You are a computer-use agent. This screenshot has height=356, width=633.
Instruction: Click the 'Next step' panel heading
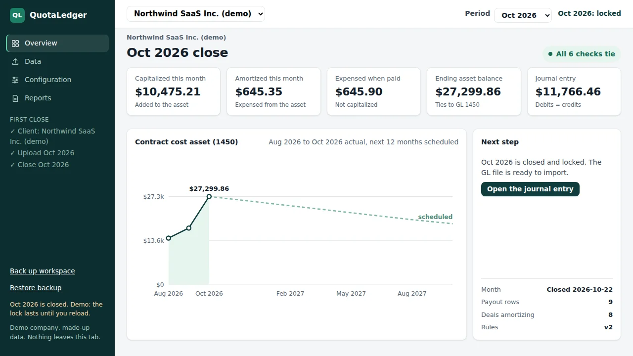coord(500,142)
